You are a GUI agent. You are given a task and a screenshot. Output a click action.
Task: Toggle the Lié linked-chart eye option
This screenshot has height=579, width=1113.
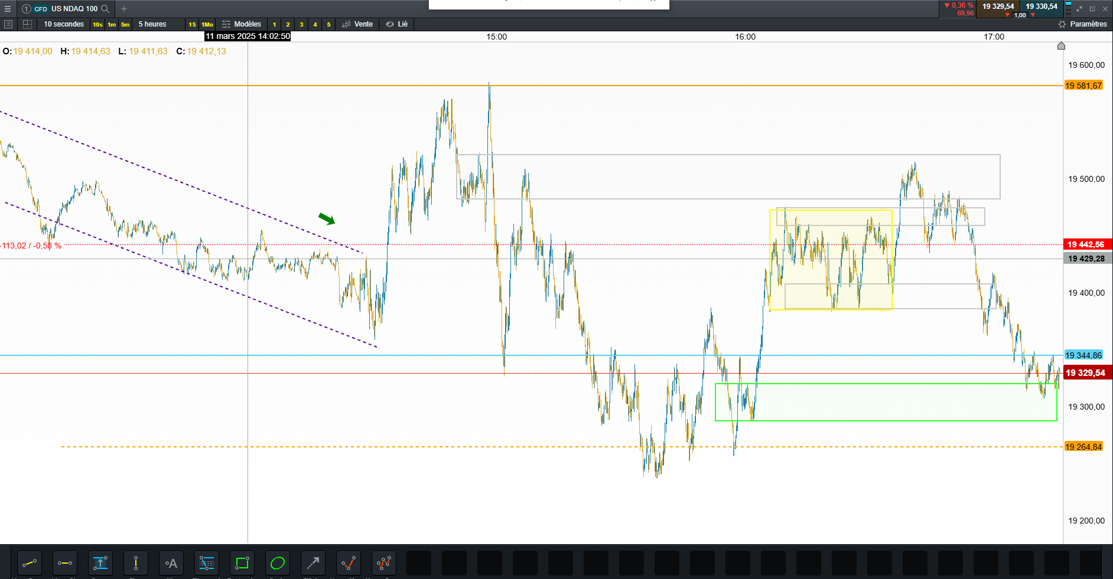pyautogui.click(x=397, y=24)
